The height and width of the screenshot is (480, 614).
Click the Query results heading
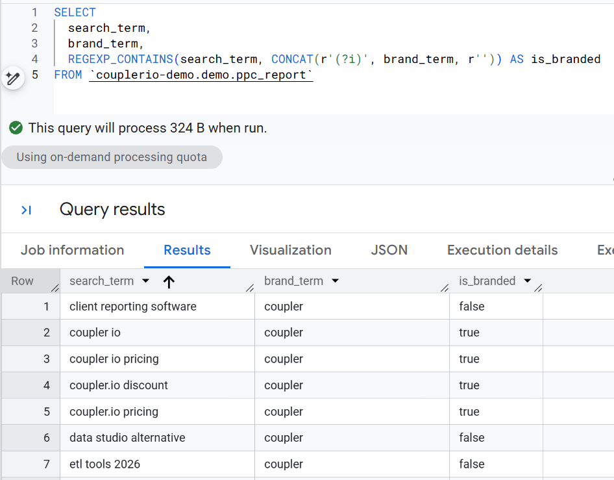pyautogui.click(x=112, y=209)
